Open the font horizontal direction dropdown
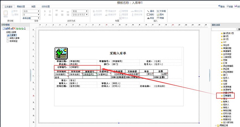240x127 pixels. click(x=80, y=15)
